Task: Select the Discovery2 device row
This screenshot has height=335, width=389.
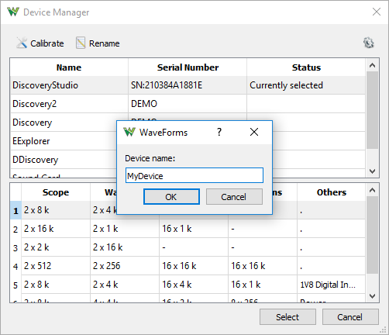Action: (188, 104)
